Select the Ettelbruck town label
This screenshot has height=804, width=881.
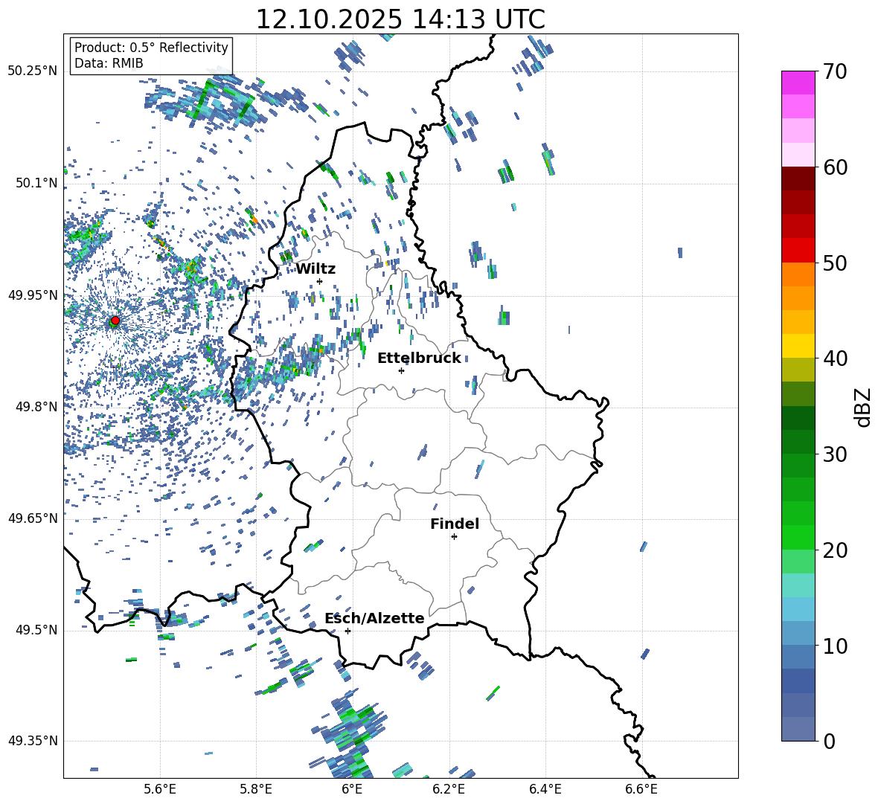(419, 358)
